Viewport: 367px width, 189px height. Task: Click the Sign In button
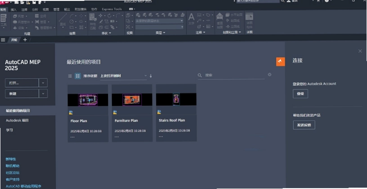coord(300,94)
